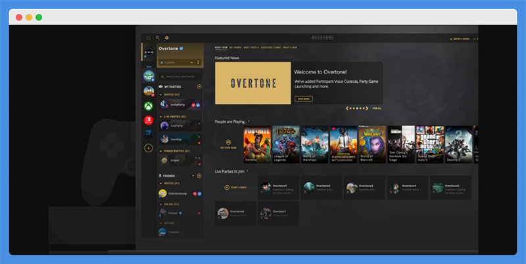Click next arrow of Featured News carousel
Image resolution: width=526 pixels, height=264 pixels.
367,108
